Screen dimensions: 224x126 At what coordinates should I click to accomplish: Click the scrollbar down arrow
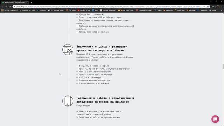click(223, 125)
